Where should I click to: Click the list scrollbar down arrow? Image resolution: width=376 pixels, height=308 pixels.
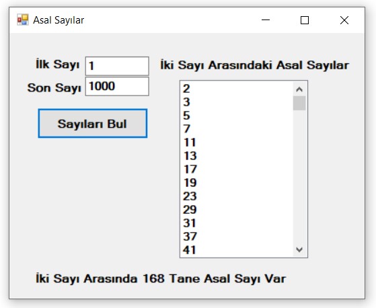[299, 249]
